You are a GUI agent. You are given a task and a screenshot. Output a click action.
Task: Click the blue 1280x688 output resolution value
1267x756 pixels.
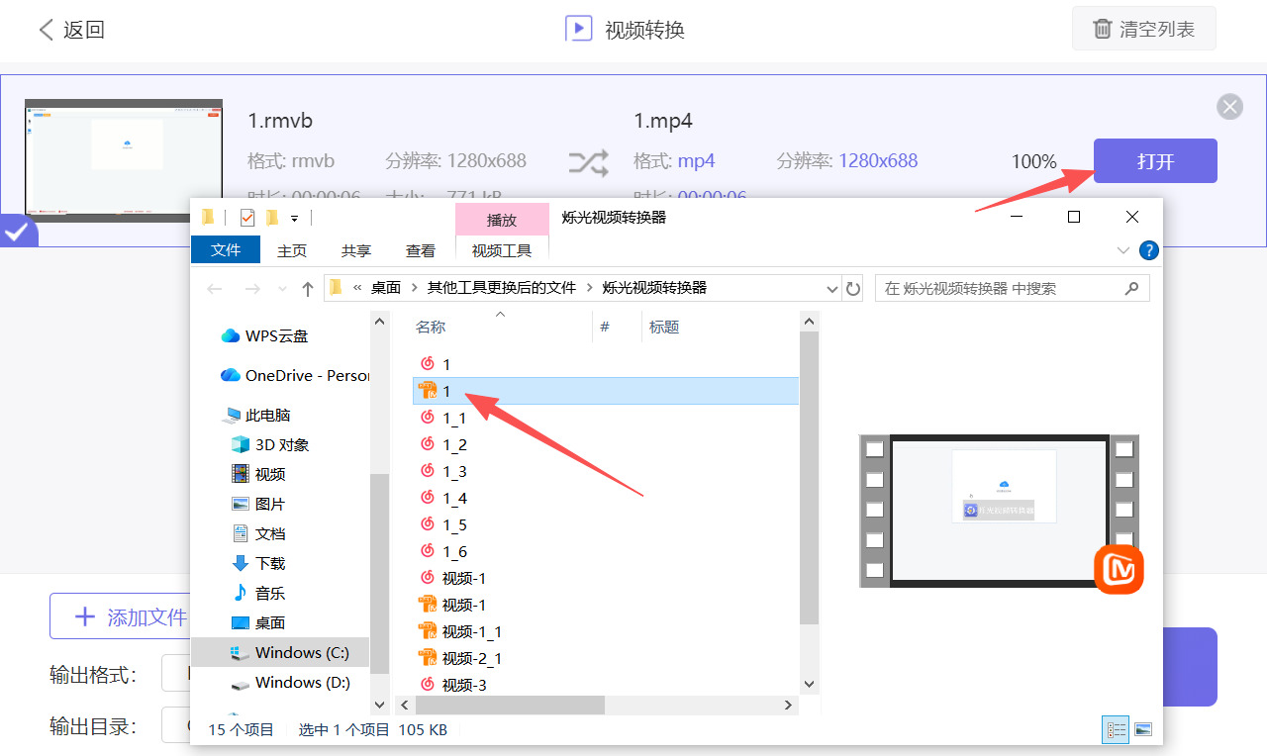coord(878,160)
